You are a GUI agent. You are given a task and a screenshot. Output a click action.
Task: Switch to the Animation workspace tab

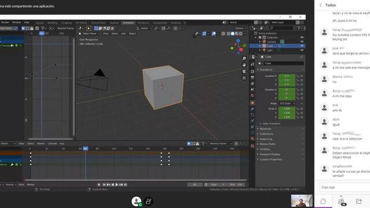[128, 23]
